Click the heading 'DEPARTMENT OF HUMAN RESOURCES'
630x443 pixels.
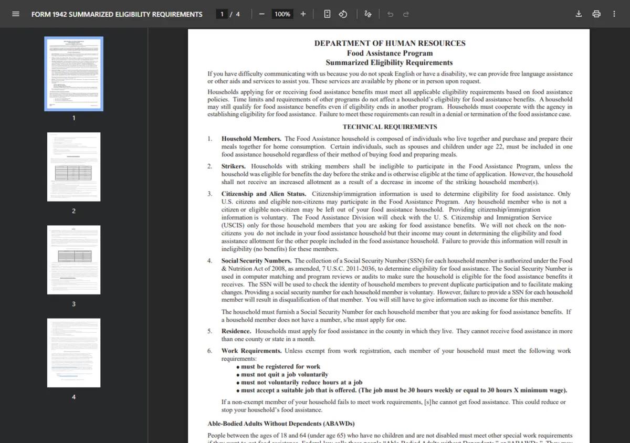(x=390, y=43)
